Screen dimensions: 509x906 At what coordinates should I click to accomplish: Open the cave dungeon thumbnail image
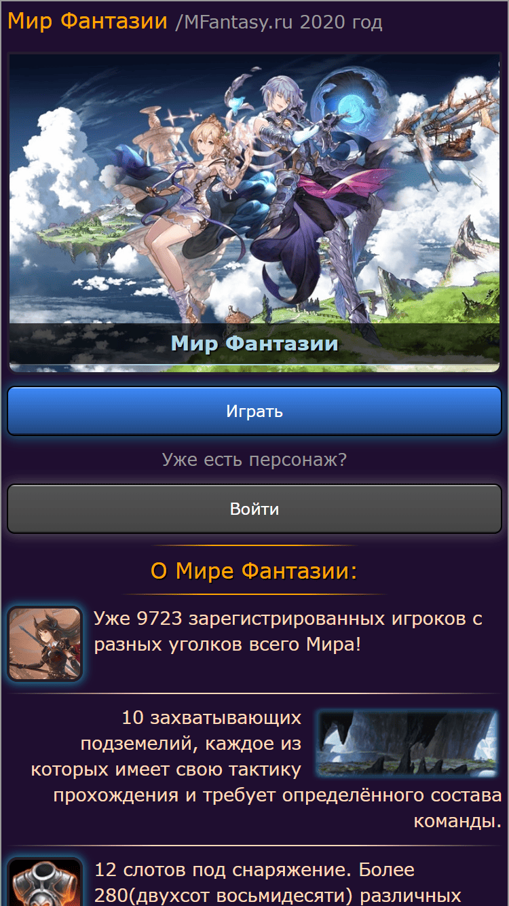(x=407, y=744)
